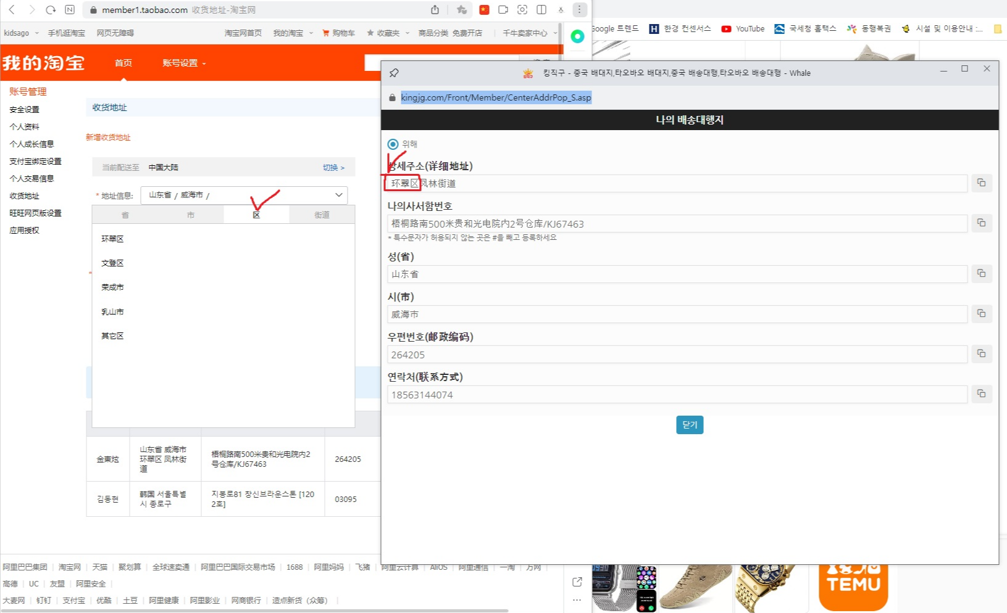Click the 天猫 footer link
The image size is (1007, 613).
[x=100, y=567]
